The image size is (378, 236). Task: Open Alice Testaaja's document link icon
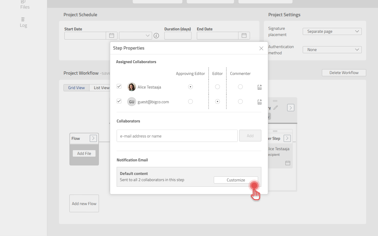tap(260, 87)
